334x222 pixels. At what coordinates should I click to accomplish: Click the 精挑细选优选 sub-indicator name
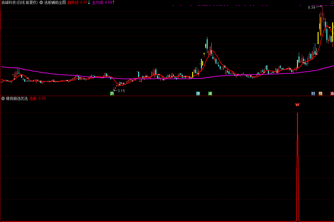pos(17,98)
